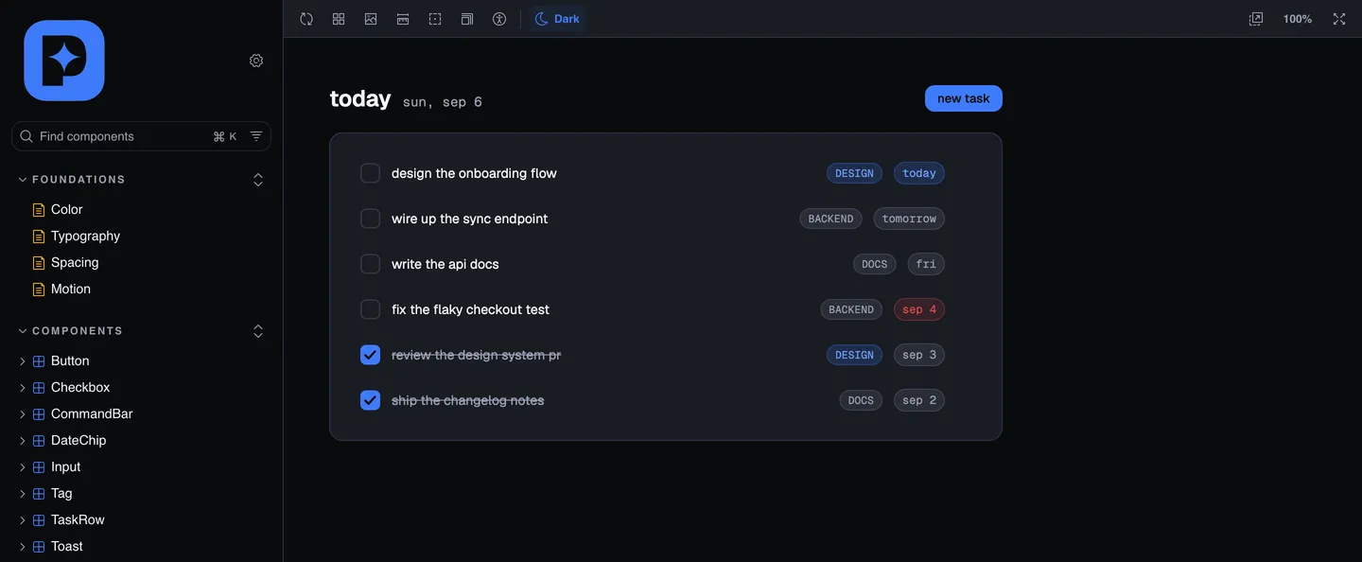The width and height of the screenshot is (1362, 562).
Task: Open settings with the gear icon
Action: (256, 61)
